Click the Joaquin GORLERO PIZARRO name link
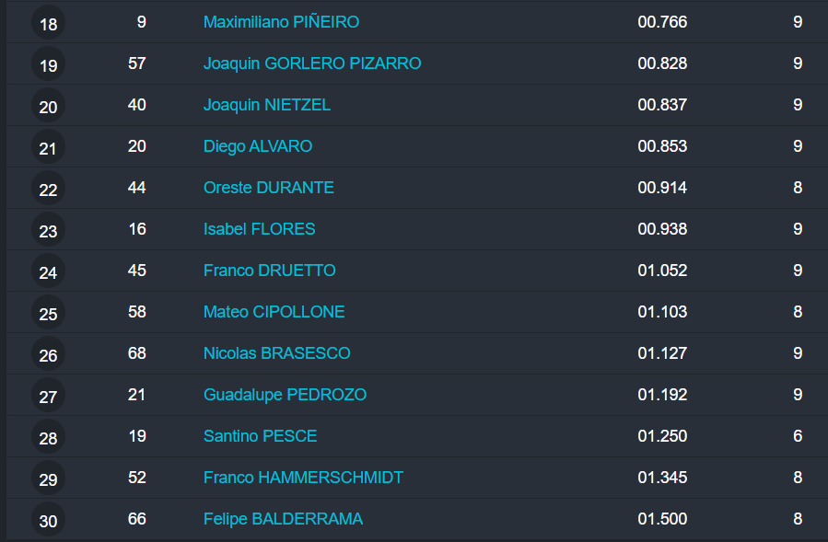The image size is (828, 542). pyautogui.click(x=312, y=63)
